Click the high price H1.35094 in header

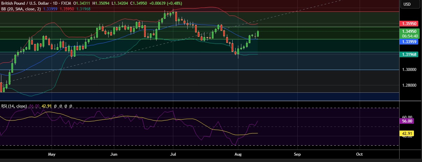point(101,4)
